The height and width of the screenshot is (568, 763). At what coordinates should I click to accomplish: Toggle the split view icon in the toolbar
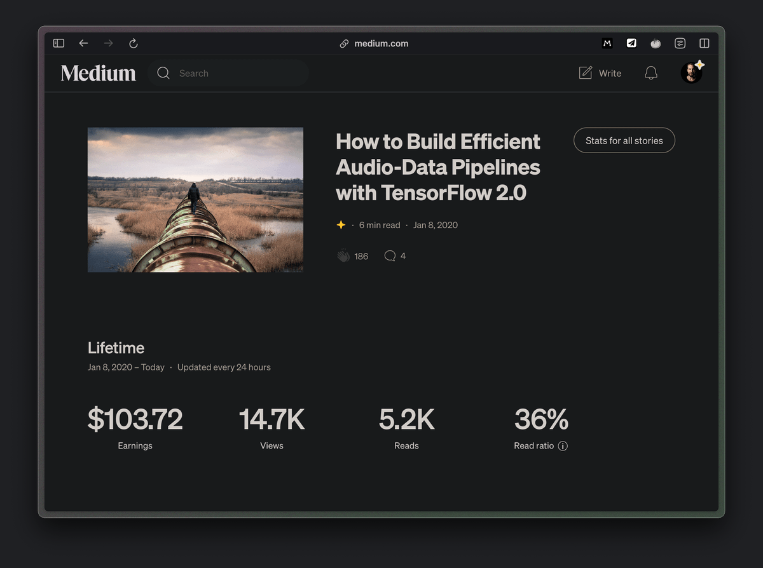[x=705, y=43]
